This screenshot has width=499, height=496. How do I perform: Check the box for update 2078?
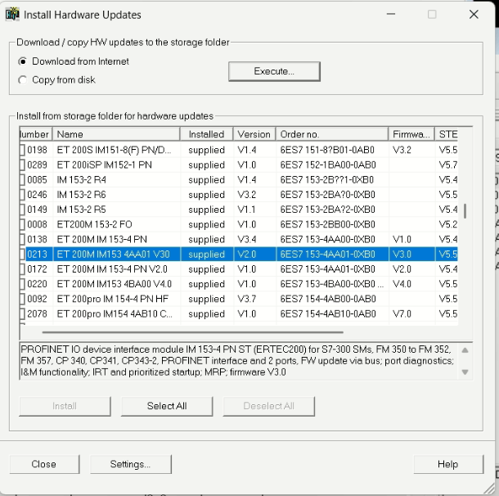tap(22, 314)
